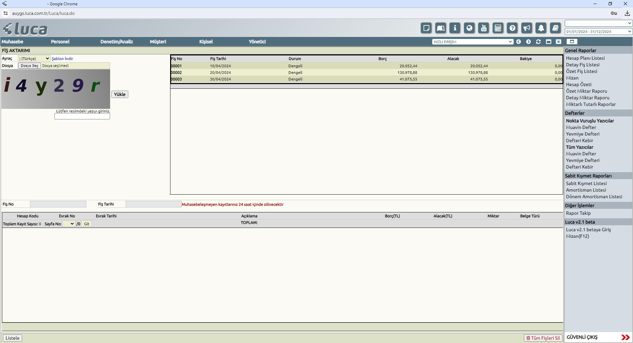Open the open-book guide icon
633x343 pixels.
click(440, 28)
